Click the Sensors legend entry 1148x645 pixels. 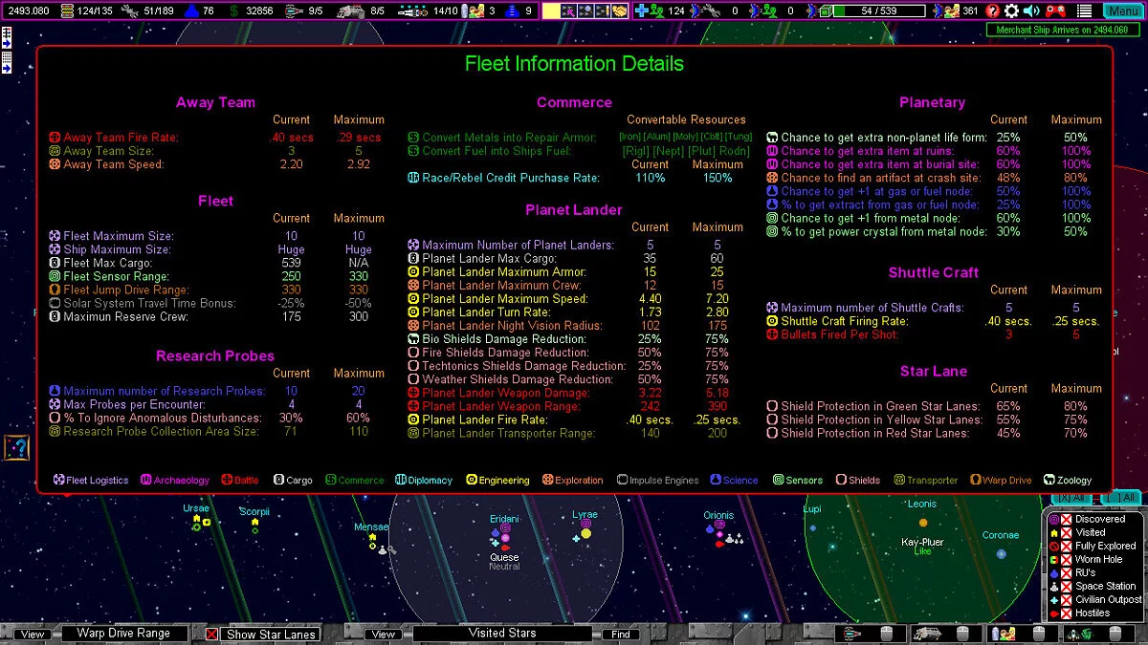(798, 481)
